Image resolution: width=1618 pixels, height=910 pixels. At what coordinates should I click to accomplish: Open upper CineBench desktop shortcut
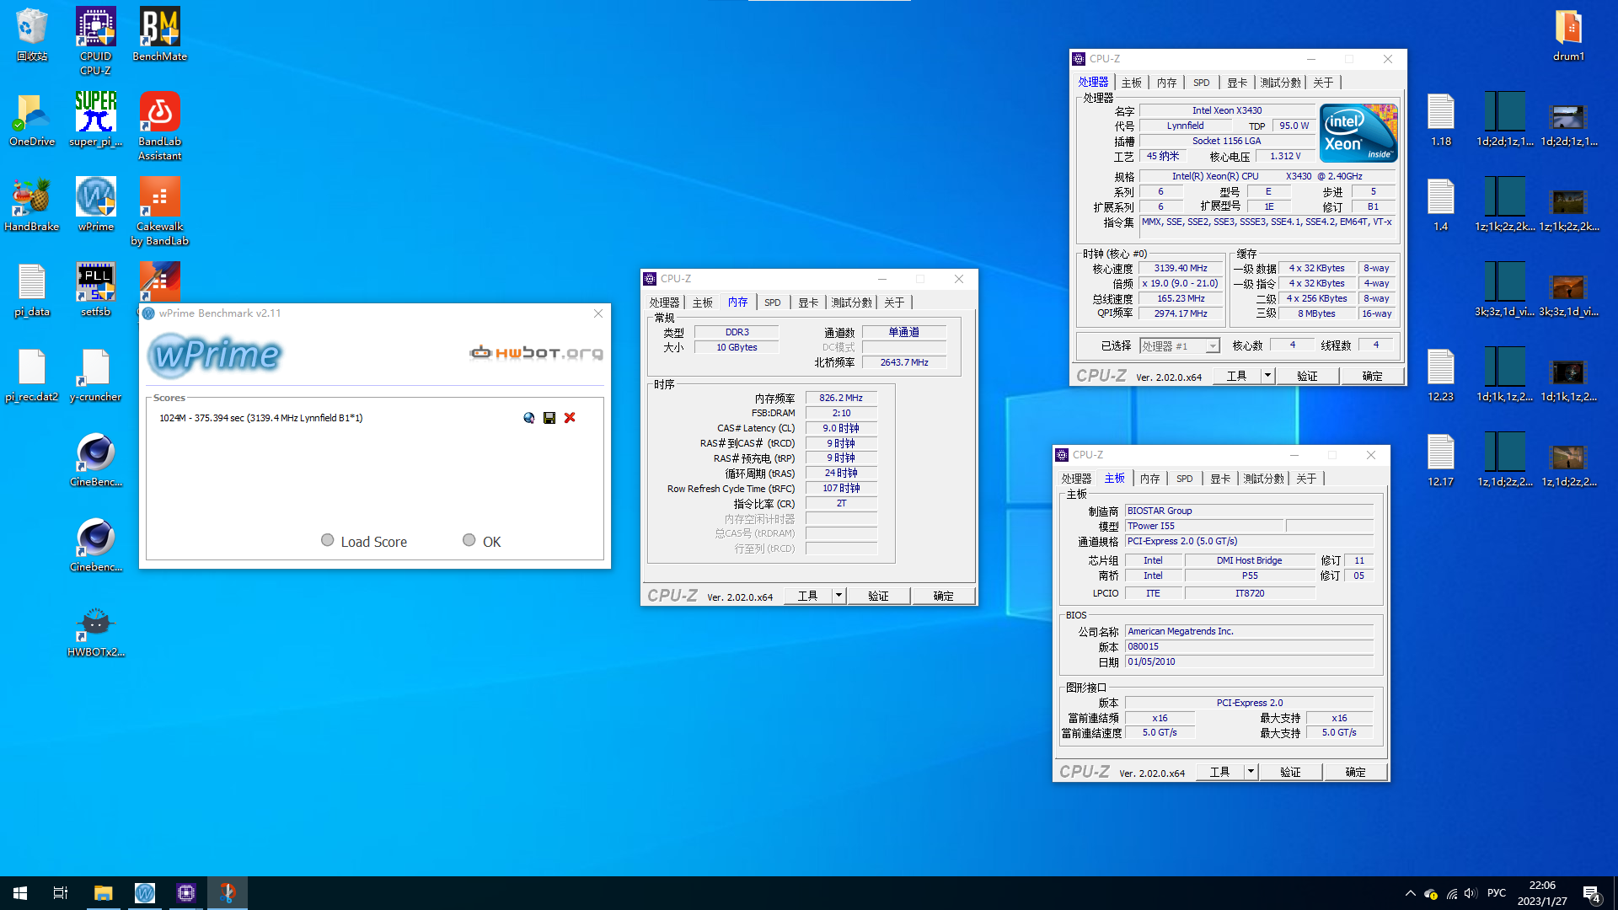(x=95, y=460)
